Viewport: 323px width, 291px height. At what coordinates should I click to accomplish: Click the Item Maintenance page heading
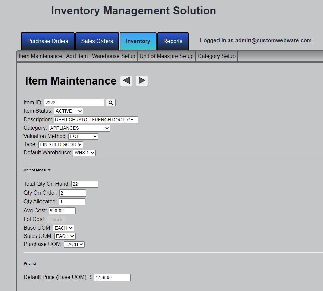(71, 81)
